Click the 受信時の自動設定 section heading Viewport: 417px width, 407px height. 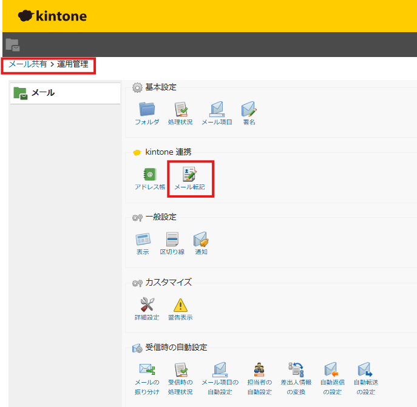tap(176, 347)
